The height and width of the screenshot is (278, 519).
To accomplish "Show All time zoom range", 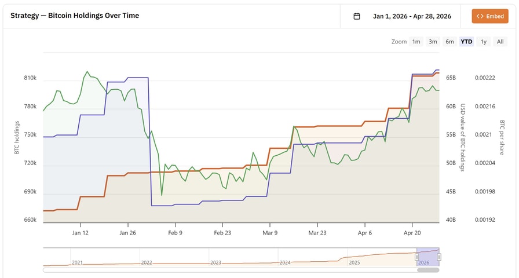I will coord(500,42).
